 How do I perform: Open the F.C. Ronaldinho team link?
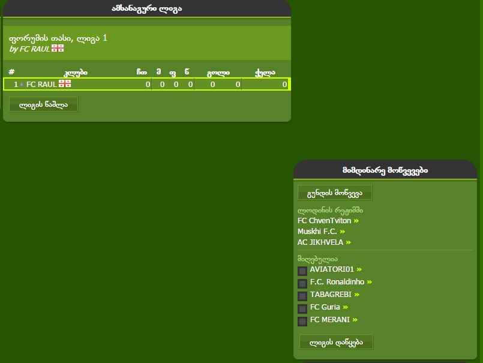[x=337, y=282]
